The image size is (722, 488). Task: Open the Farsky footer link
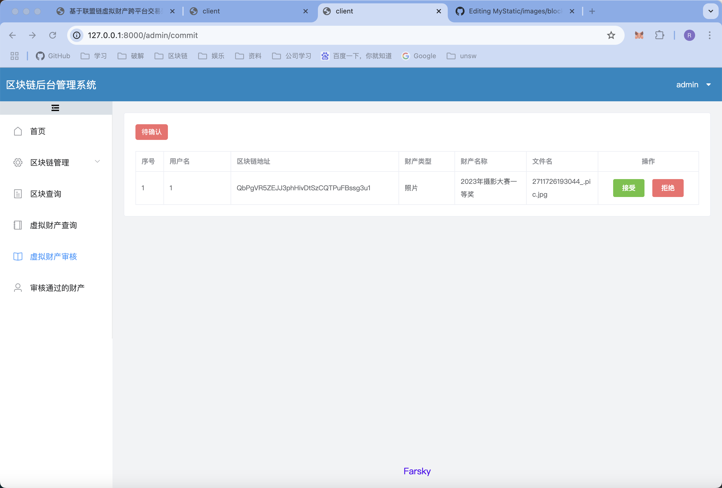[x=417, y=471]
